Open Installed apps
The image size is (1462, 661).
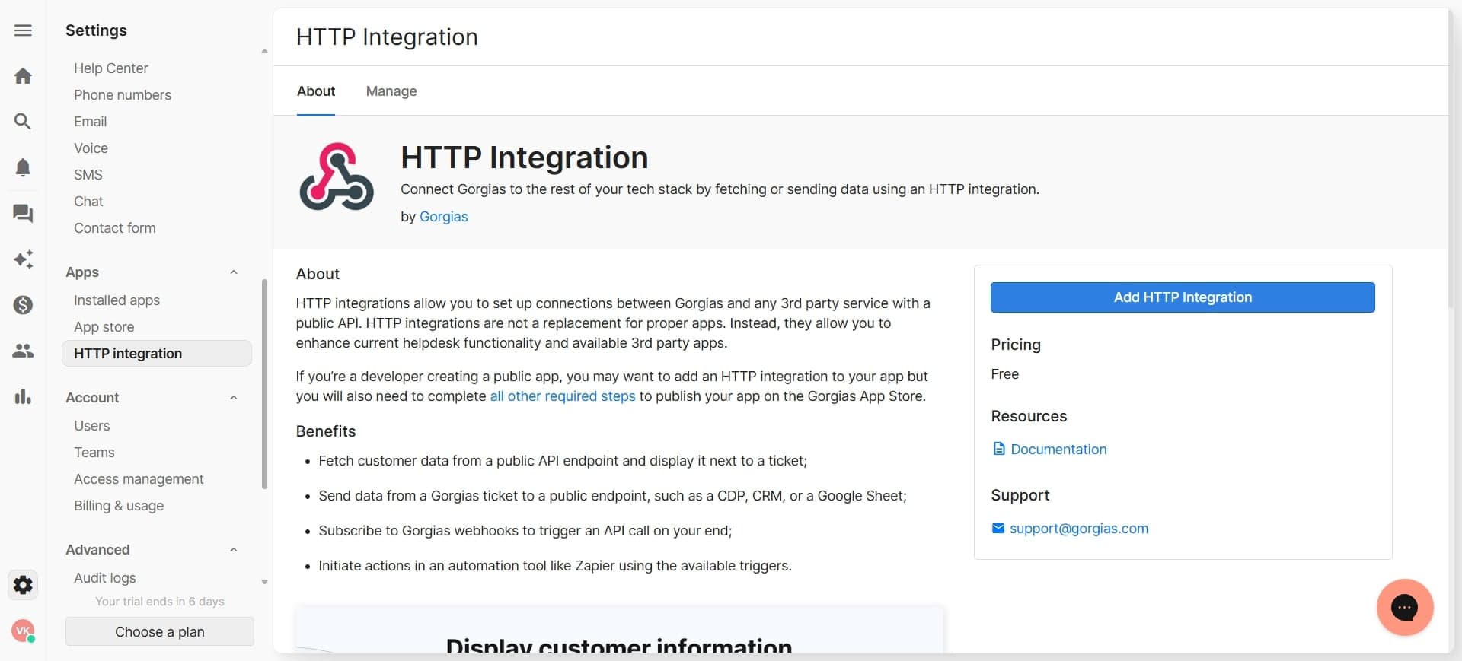pos(117,300)
